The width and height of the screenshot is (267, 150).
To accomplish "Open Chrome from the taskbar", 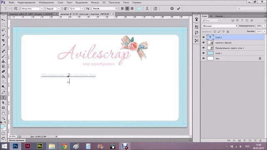I will 64,146.
